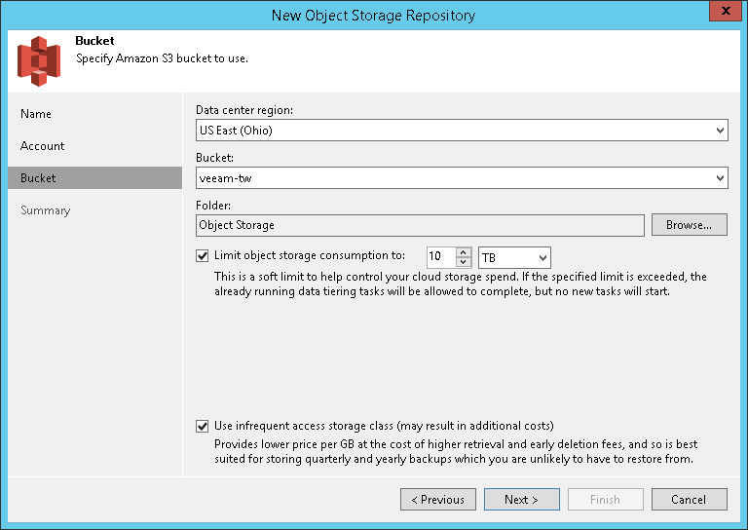
Task: Select the Bucket wizard step
Action: tap(39, 178)
